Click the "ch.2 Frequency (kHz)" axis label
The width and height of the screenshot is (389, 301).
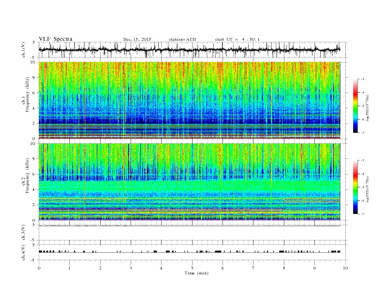(26, 182)
